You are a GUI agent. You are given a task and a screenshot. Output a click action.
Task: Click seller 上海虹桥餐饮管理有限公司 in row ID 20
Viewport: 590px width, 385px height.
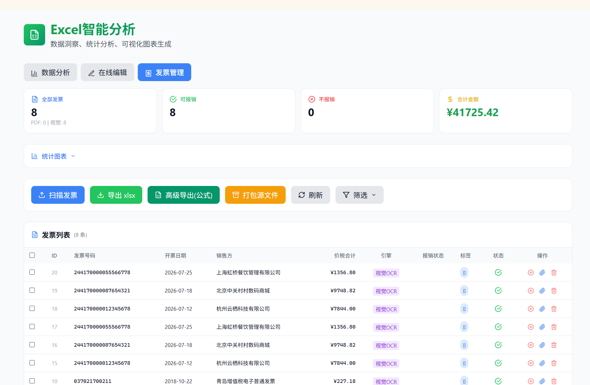click(x=248, y=273)
